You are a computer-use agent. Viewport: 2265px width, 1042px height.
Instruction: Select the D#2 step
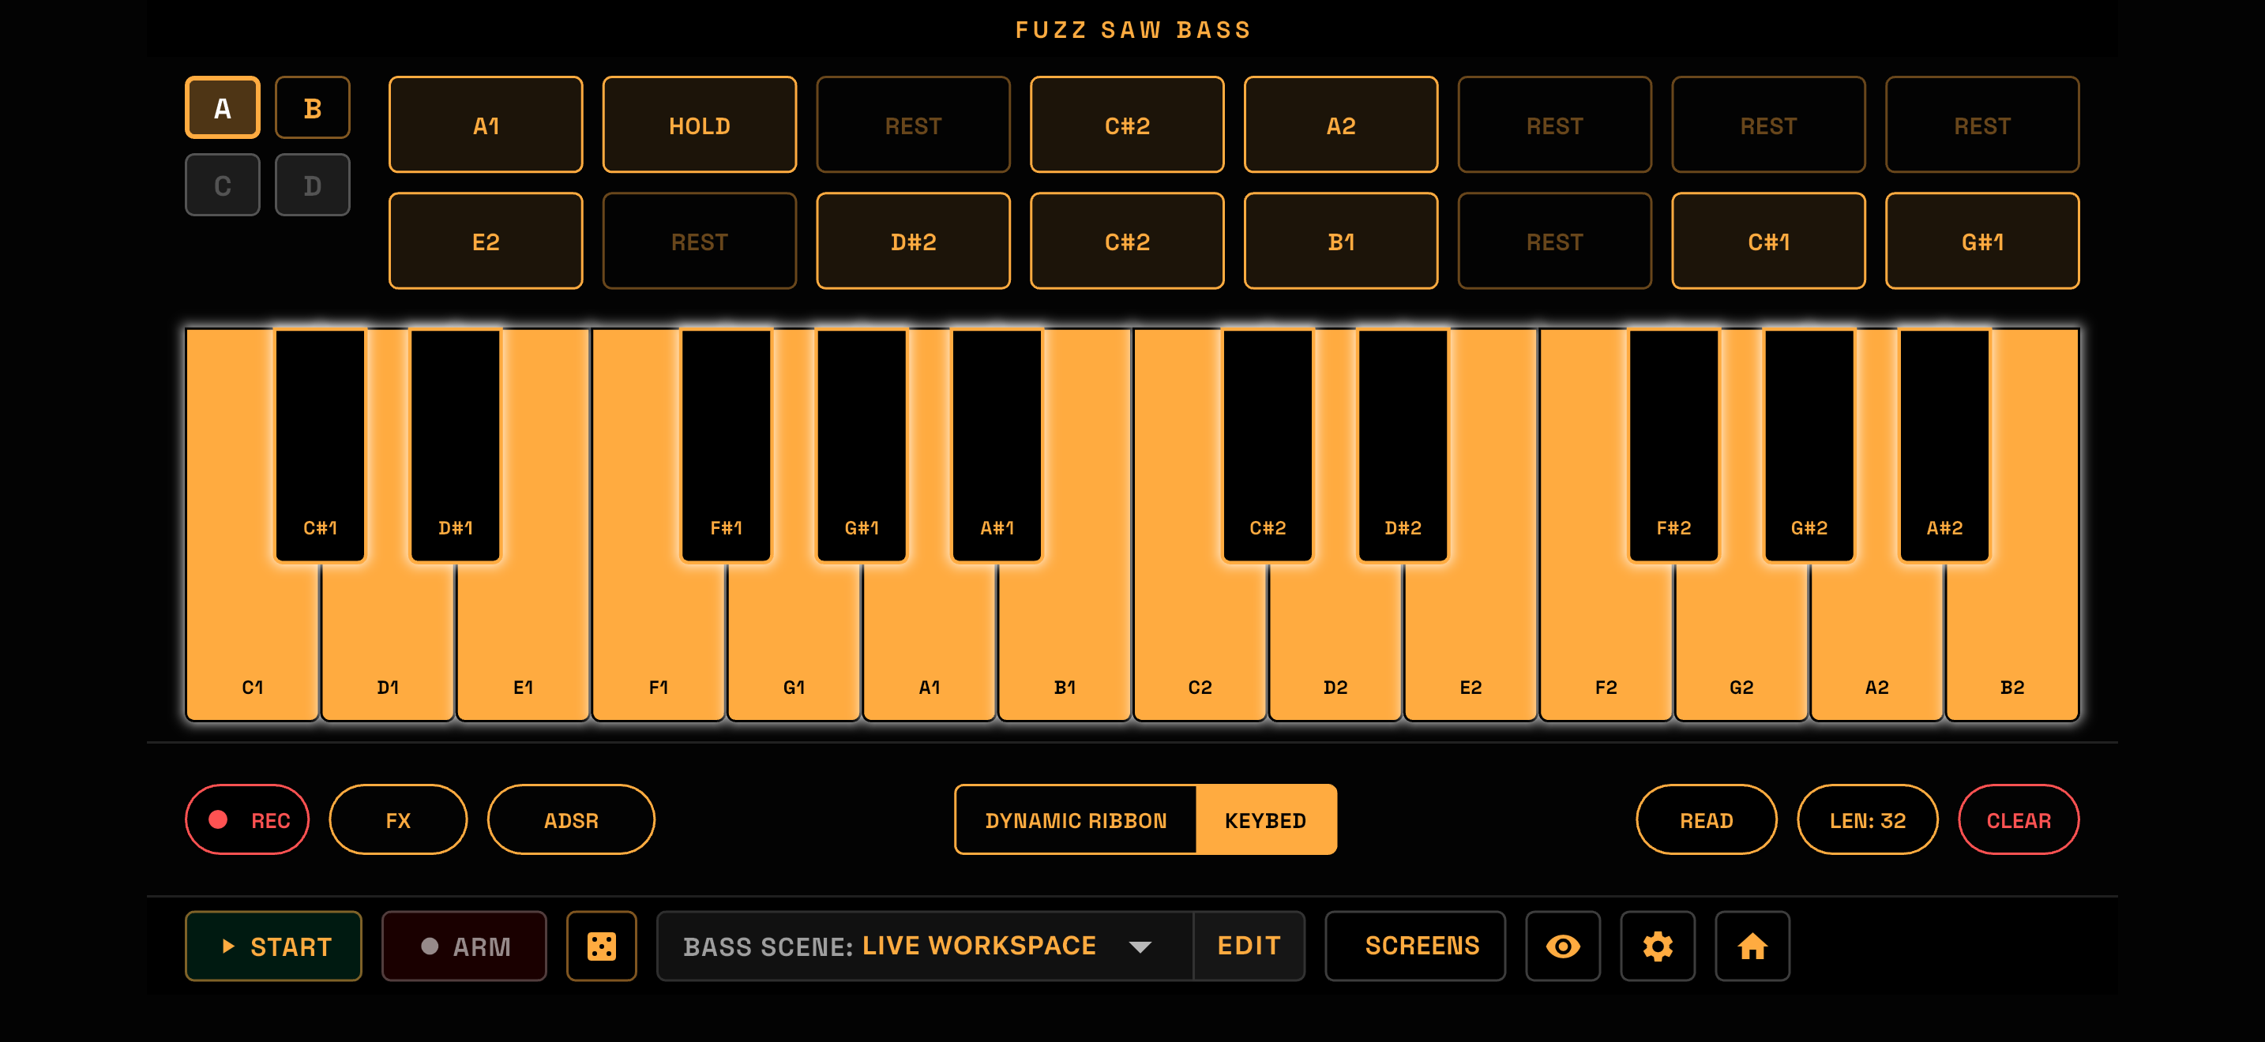(914, 241)
